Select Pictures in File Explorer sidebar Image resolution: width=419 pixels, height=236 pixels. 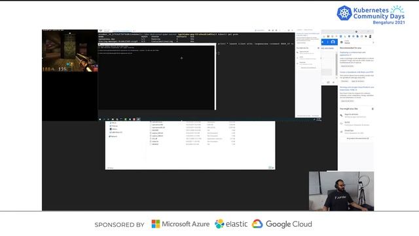pos(114,126)
